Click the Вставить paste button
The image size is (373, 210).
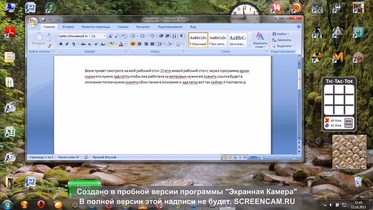(x=38, y=39)
